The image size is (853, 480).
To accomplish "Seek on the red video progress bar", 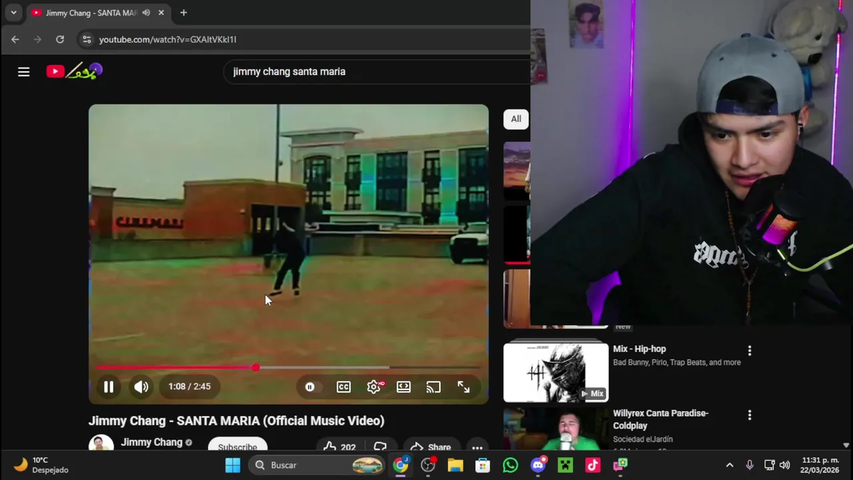I will pos(288,367).
